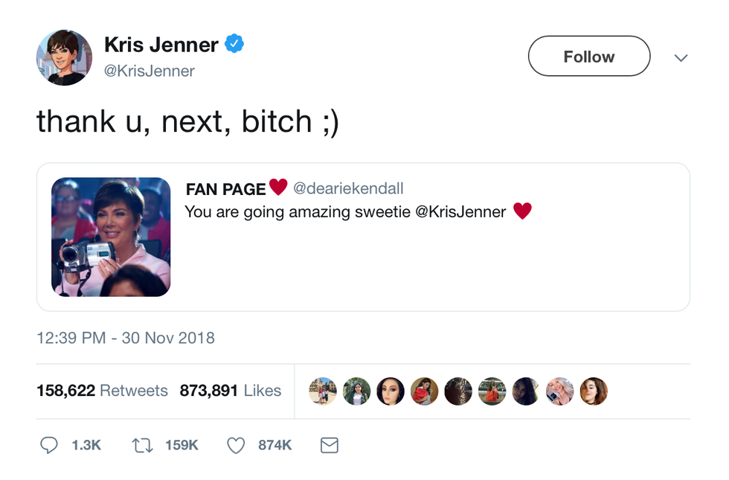Open the last liker's avatar in the row
The width and height of the screenshot is (729, 480).
594,391
